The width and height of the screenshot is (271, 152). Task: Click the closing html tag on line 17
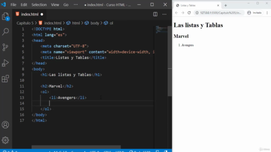39,120
